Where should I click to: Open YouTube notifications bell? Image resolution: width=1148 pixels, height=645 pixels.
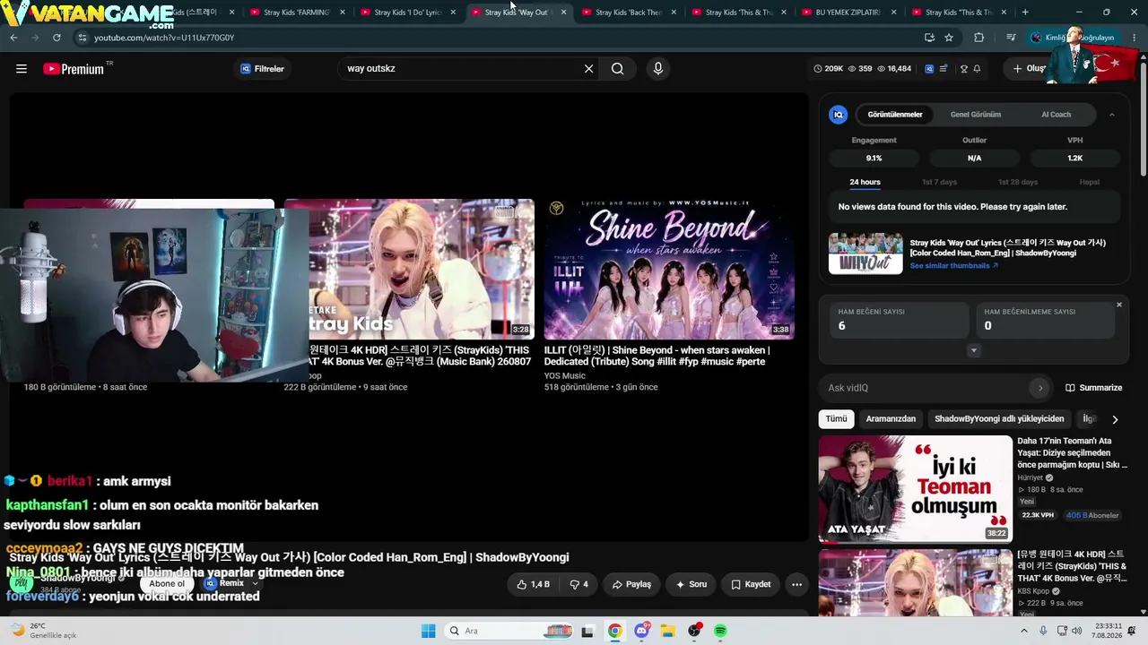click(x=977, y=69)
